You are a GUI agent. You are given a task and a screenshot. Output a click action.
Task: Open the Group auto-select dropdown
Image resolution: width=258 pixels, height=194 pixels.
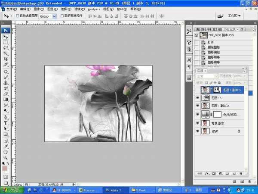(x=54, y=16)
